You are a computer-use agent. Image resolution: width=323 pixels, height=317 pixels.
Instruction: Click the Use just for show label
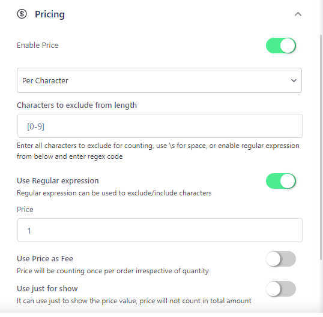(47, 289)
